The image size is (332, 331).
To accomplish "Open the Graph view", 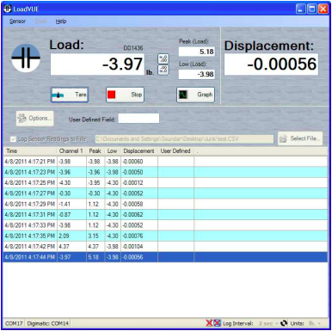I will [195, 95].
